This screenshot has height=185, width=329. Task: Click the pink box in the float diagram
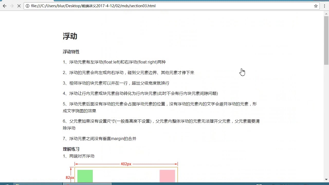167,176
